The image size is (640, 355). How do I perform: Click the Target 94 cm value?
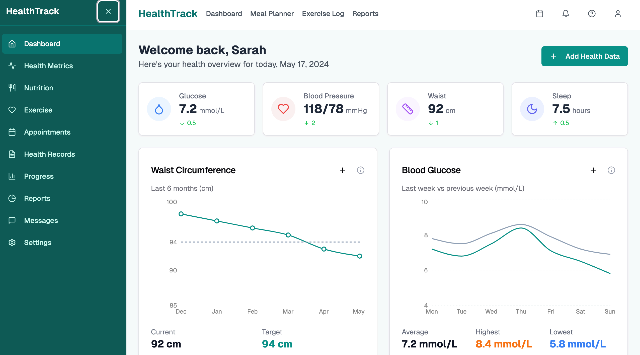pos(277,344)
